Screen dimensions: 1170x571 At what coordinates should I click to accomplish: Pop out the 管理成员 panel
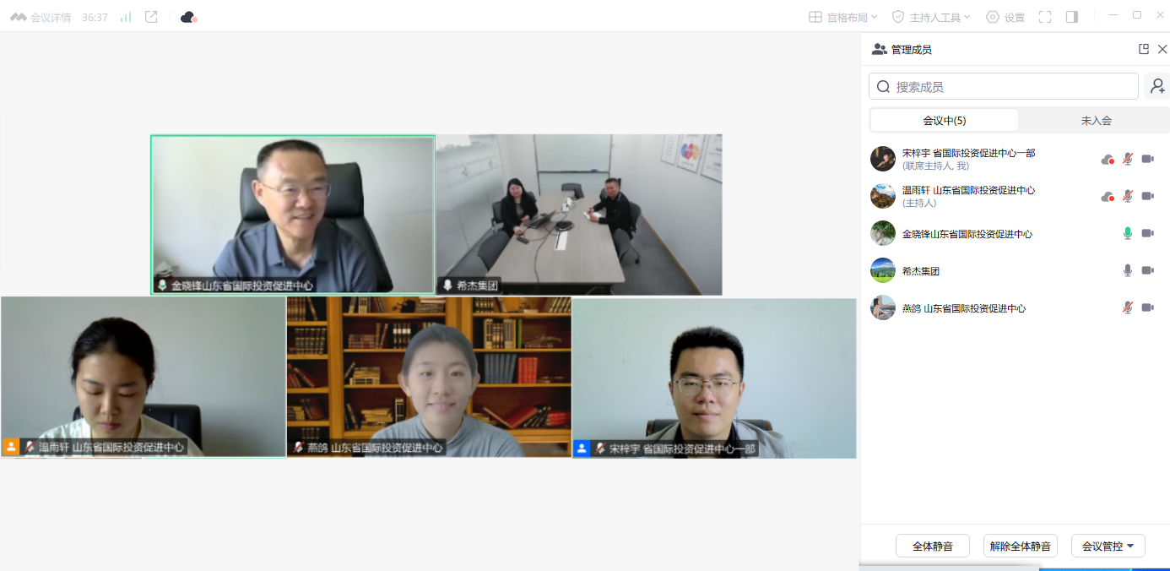click(x=1144, y=49)
